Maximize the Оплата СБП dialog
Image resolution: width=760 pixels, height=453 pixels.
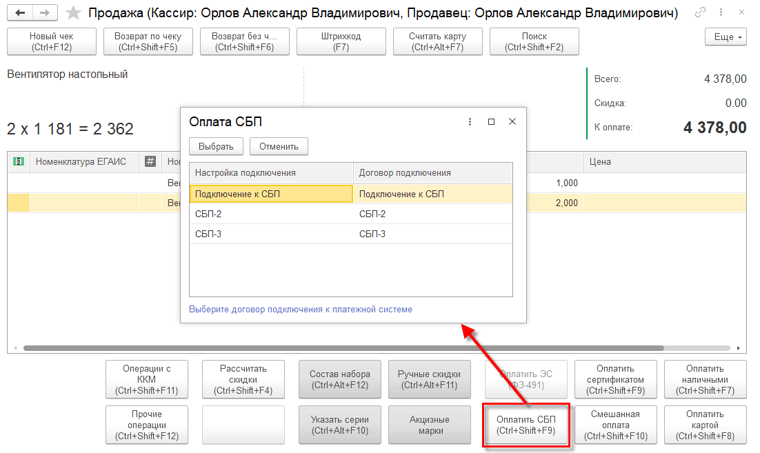coord(491,121)
